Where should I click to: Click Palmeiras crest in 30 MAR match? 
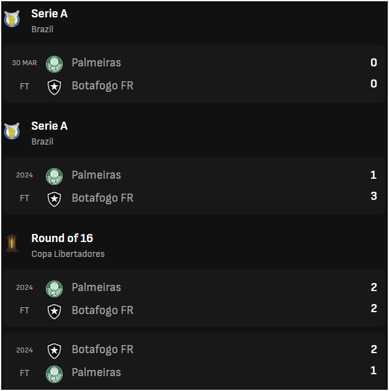[55, 65]
